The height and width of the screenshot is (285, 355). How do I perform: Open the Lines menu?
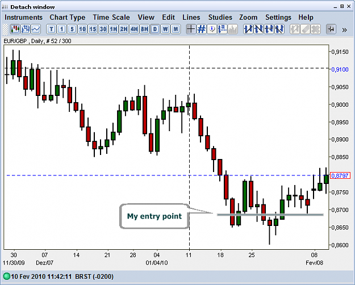(x=191, y=18)
